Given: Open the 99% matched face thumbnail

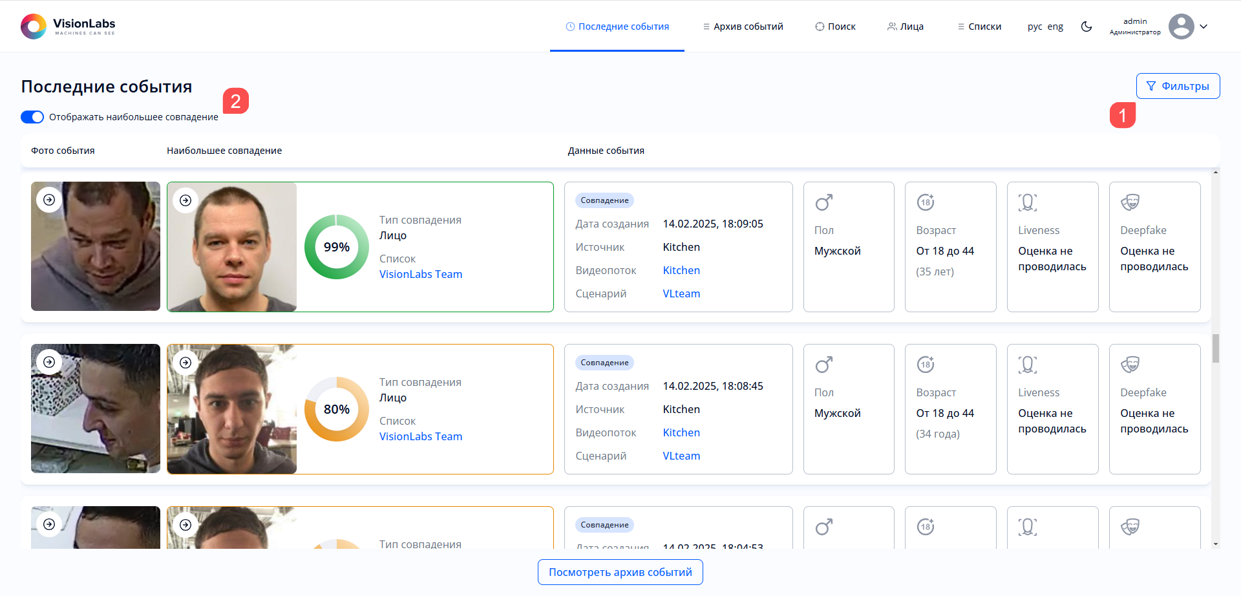Looking at the screenshot, I should (x=232, y=247).
